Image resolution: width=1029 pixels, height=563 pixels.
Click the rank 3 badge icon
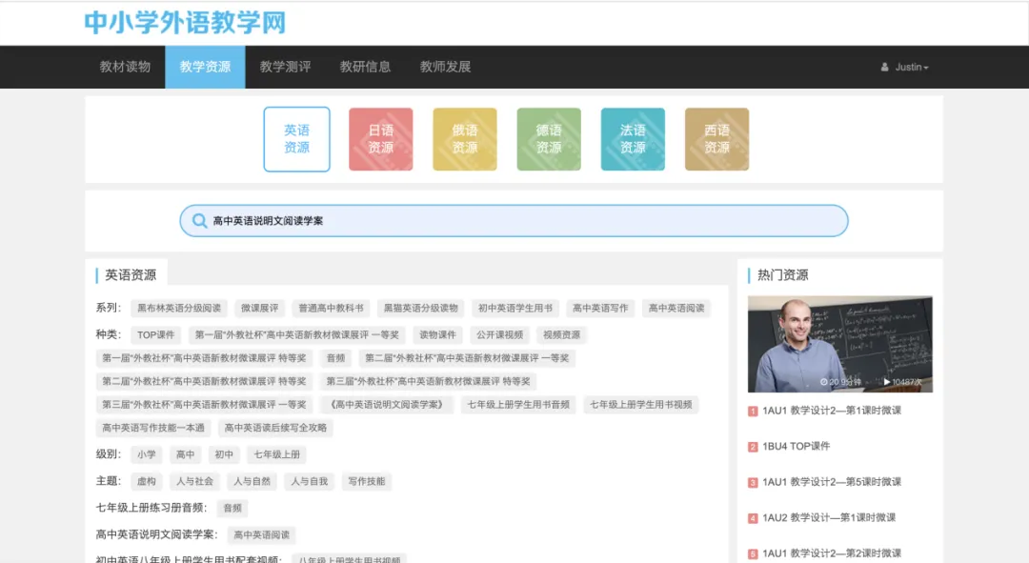pos(754,483)
